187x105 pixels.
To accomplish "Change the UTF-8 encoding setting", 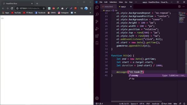I will point(142,104).
